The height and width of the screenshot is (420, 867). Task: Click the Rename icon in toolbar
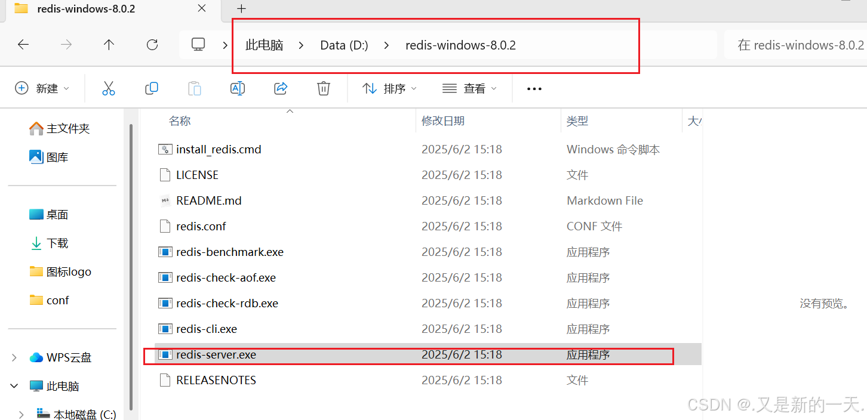[238, 88]
